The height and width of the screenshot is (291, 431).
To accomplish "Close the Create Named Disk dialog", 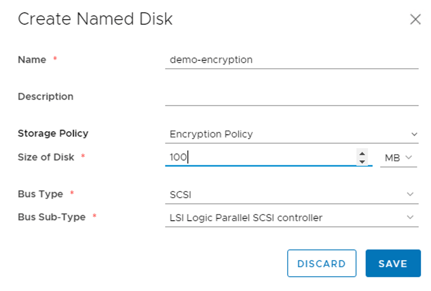I will coord(415,20).
